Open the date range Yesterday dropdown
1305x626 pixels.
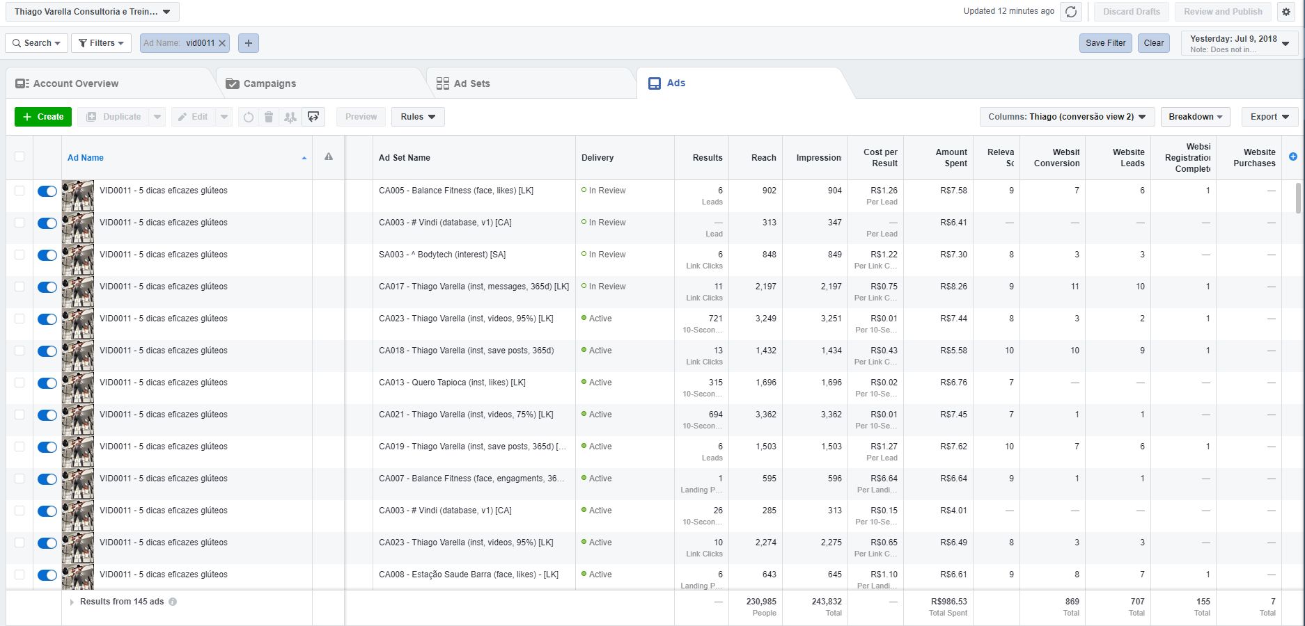[1240, 43]
